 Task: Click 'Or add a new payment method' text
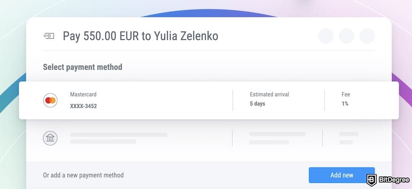pyautogui.click(x=83, y=175)
